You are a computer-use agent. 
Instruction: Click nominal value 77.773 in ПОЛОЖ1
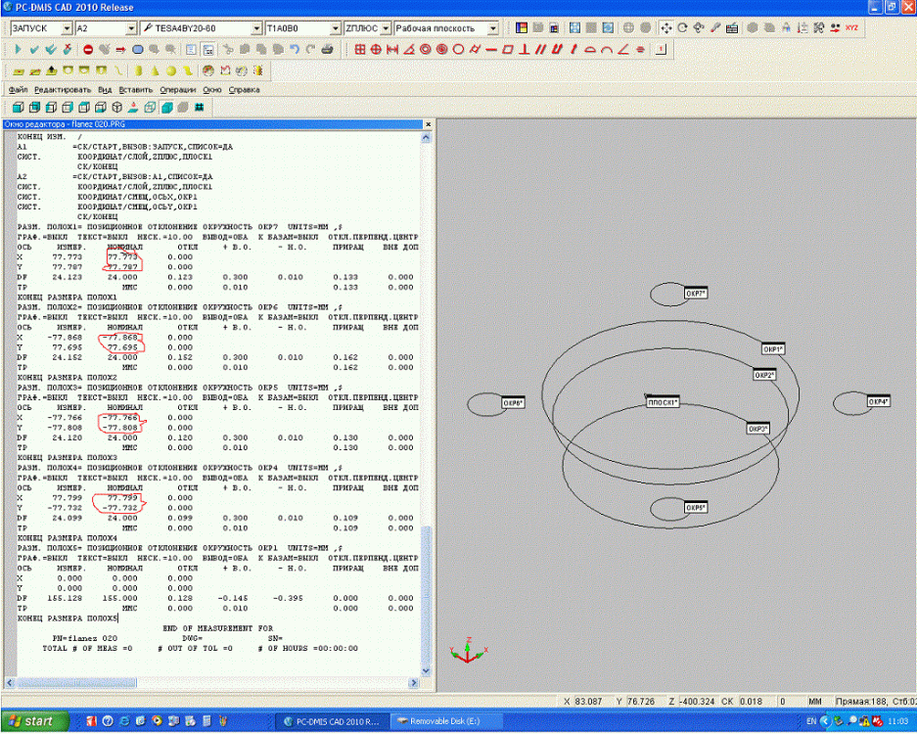[122, 256]
